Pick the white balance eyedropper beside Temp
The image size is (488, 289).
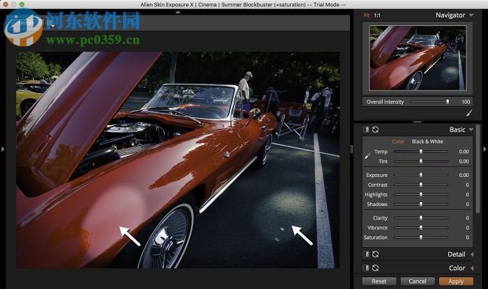coord(367,155)
